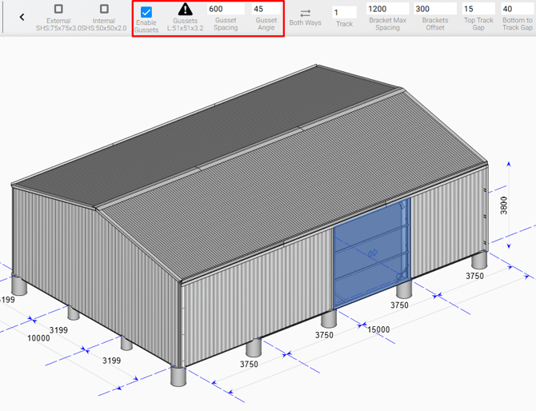This screenshot has height=411, width=536.
Task: Edit Bracket Max Spacing field
Action: click(x=386, y=9)
